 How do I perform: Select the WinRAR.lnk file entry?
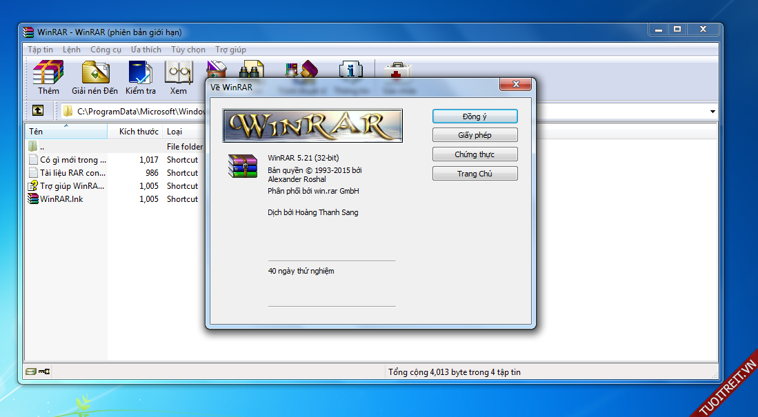(61, 199)
